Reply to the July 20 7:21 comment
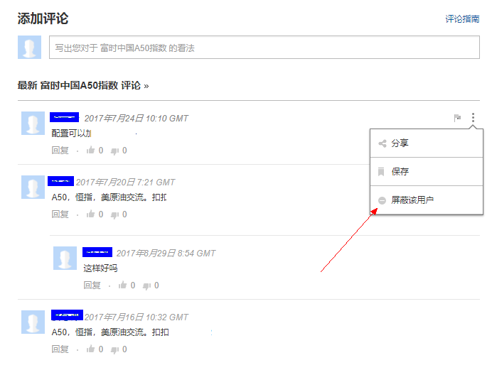The image size is (492, 370). 60,214
